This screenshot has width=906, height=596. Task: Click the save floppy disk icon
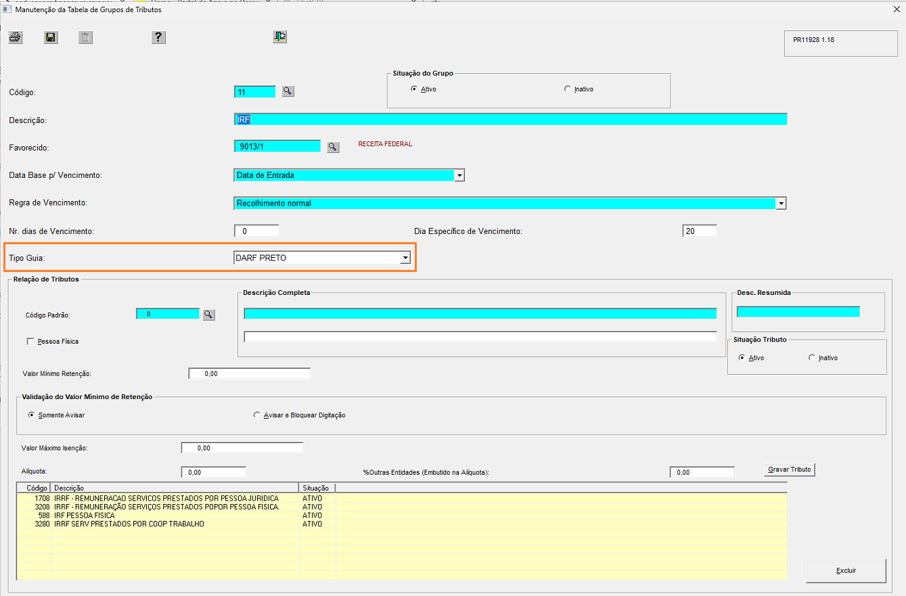(51, 37)
